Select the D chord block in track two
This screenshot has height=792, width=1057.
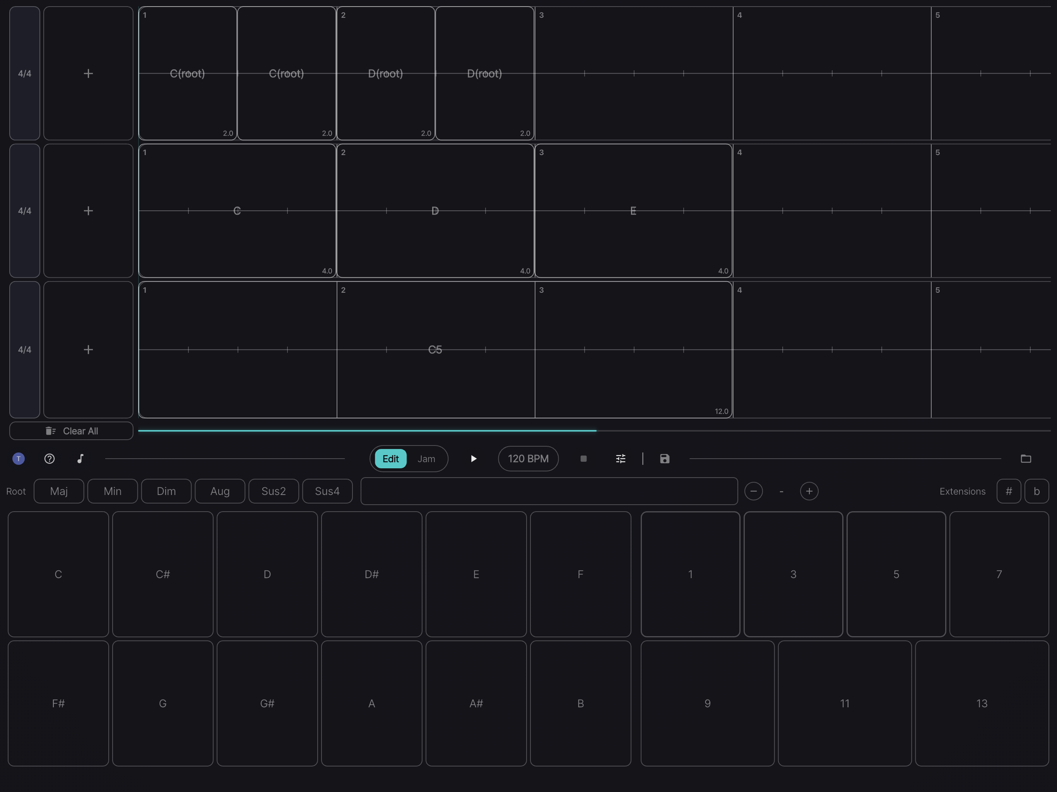[435, 211]
